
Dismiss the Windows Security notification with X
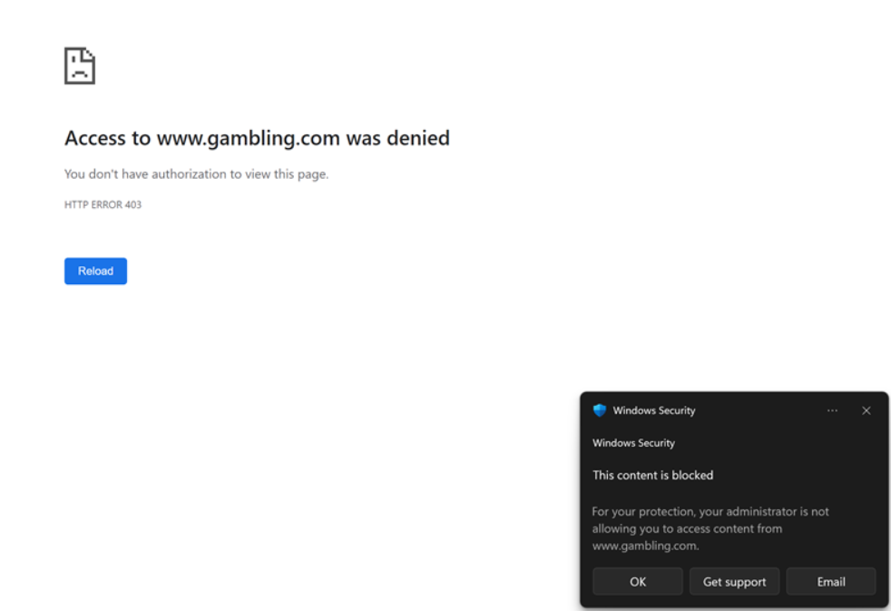pos(866,410)
